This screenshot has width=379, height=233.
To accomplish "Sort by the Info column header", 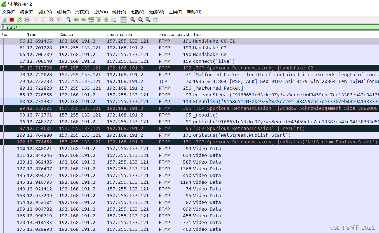I will [x=286, y=34].
